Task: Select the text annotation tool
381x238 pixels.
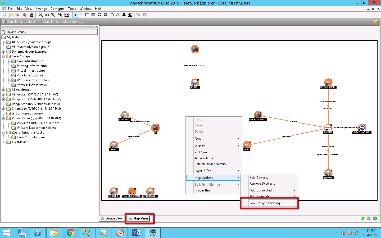Action: point(124,15)
